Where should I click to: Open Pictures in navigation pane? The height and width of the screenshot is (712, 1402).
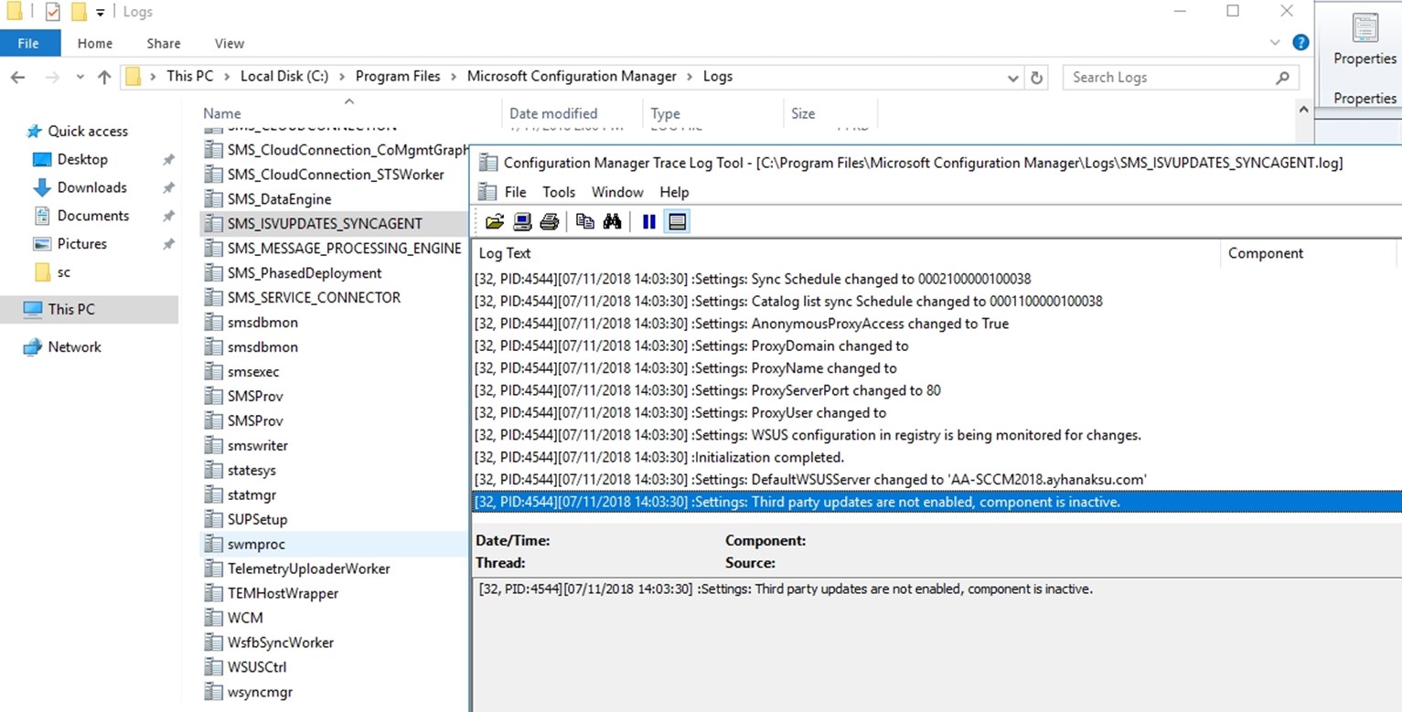(82, 245)
